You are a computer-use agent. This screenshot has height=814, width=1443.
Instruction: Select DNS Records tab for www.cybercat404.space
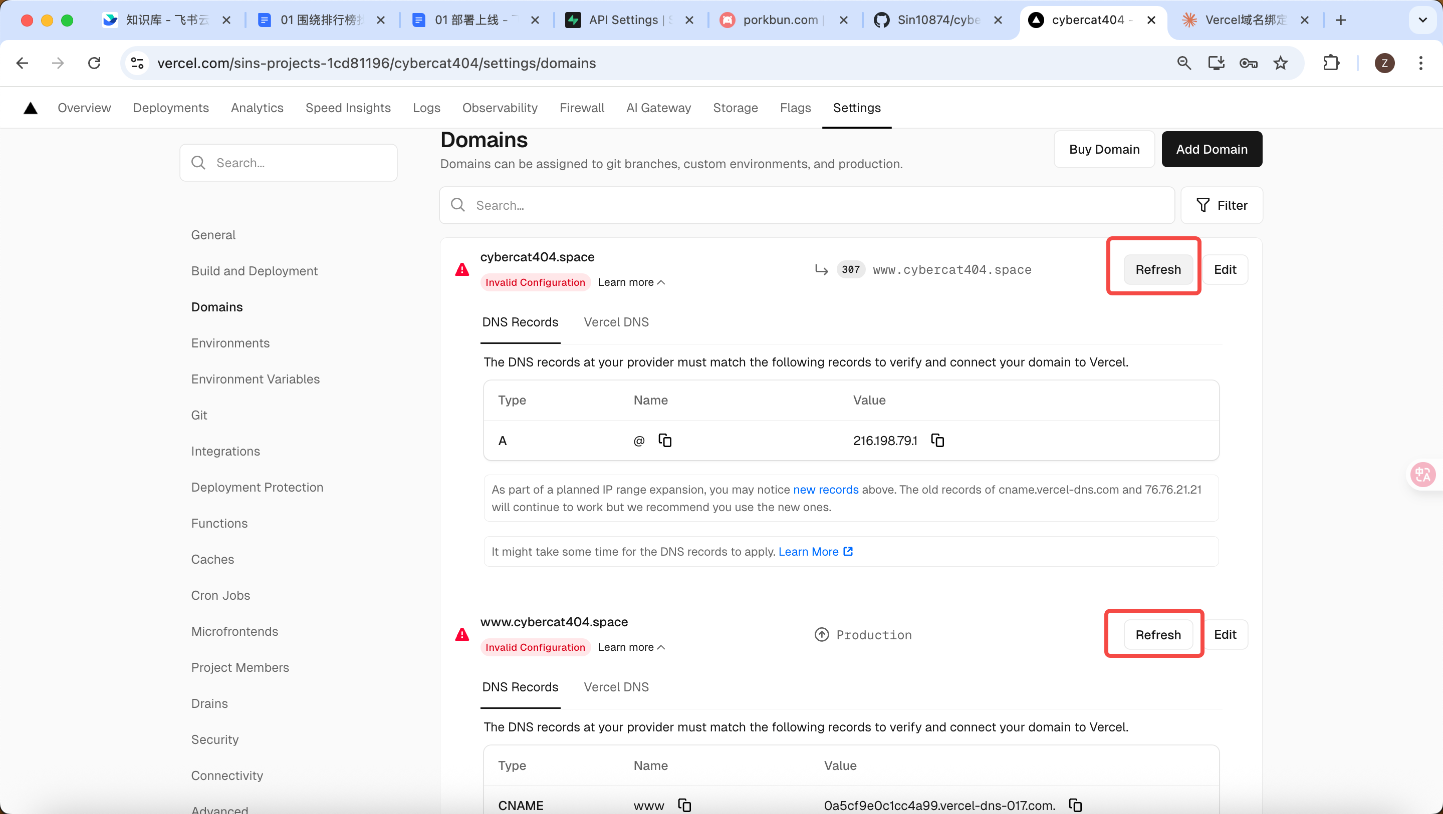tap(520, 687)
